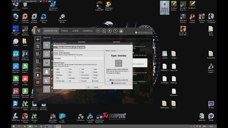
Task: Click the green round build icon in toolbar
Action: pos(98,31)
